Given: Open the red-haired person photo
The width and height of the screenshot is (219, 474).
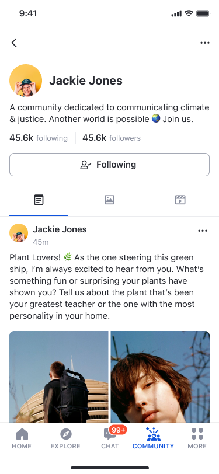Looking at the screenshot, I should pyautogui.click(x=160, y=377).
